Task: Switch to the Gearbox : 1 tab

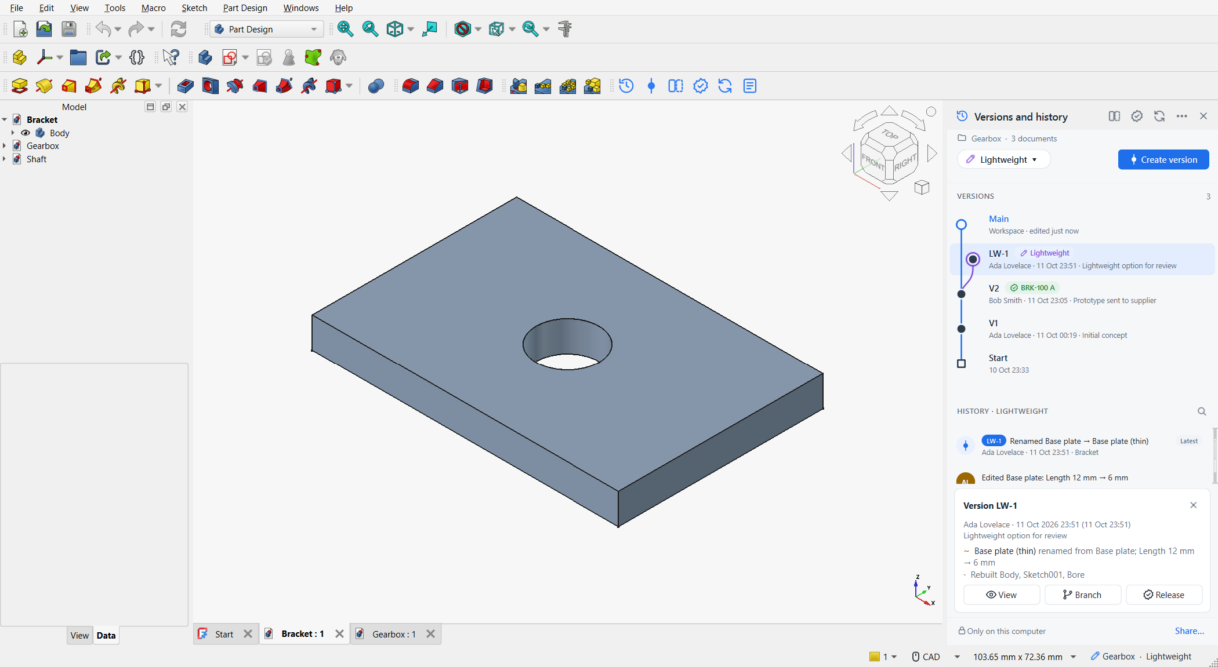Action: 394,634
